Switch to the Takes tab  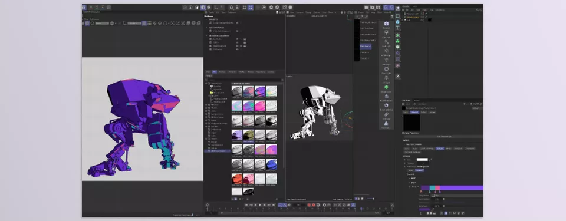click(415, 6)
